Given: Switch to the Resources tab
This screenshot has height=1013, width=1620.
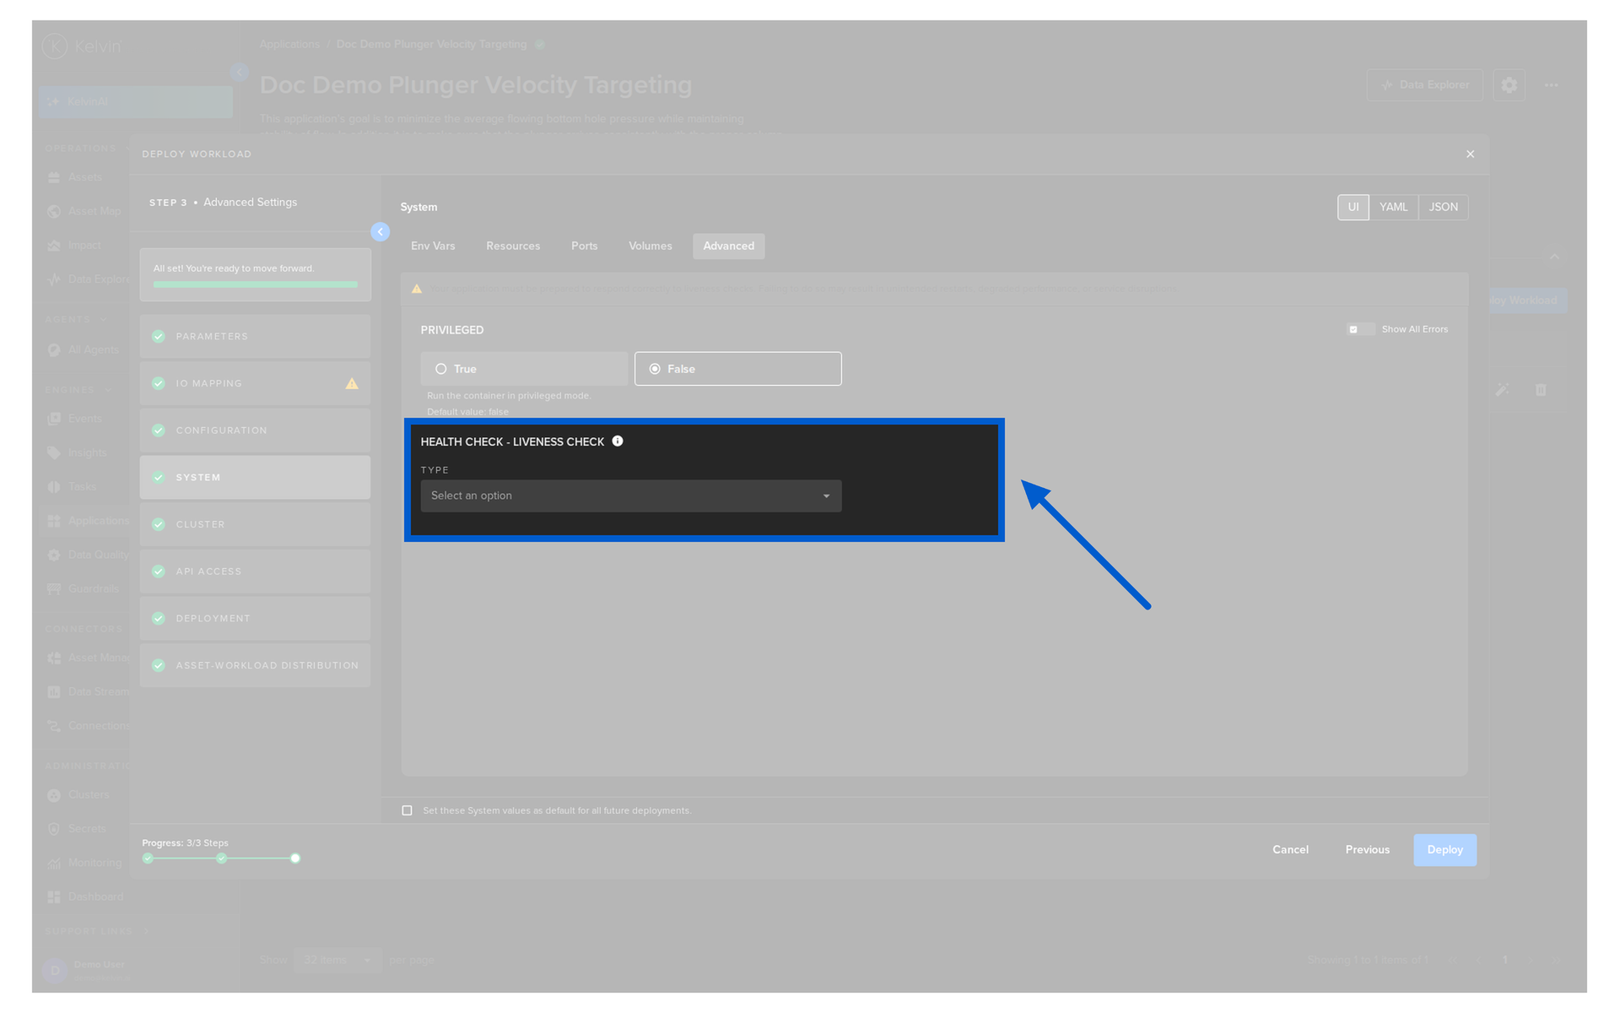Looking at the screenshot, I should coord(513,246).
